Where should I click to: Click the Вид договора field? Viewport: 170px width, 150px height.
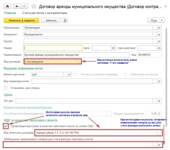[51, 62]
